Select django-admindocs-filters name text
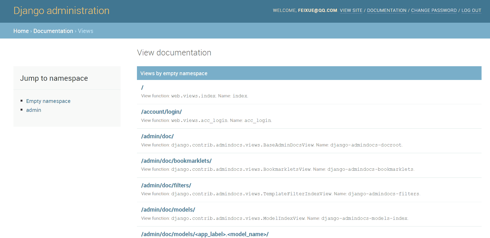This screenshot has height=238, width=490. [384, 194]
